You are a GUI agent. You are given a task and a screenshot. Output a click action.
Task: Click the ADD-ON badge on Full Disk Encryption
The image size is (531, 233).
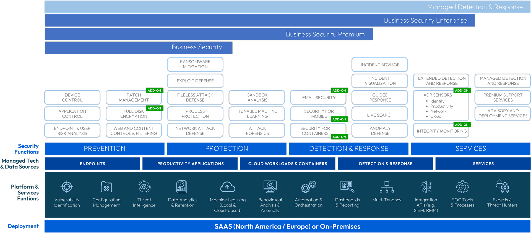[x=154, y=108]
